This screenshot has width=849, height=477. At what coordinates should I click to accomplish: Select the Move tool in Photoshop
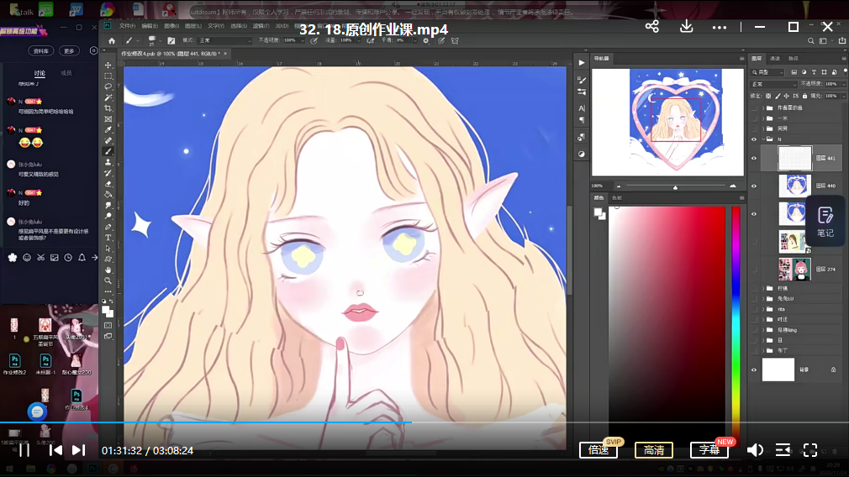pos(108,65)
